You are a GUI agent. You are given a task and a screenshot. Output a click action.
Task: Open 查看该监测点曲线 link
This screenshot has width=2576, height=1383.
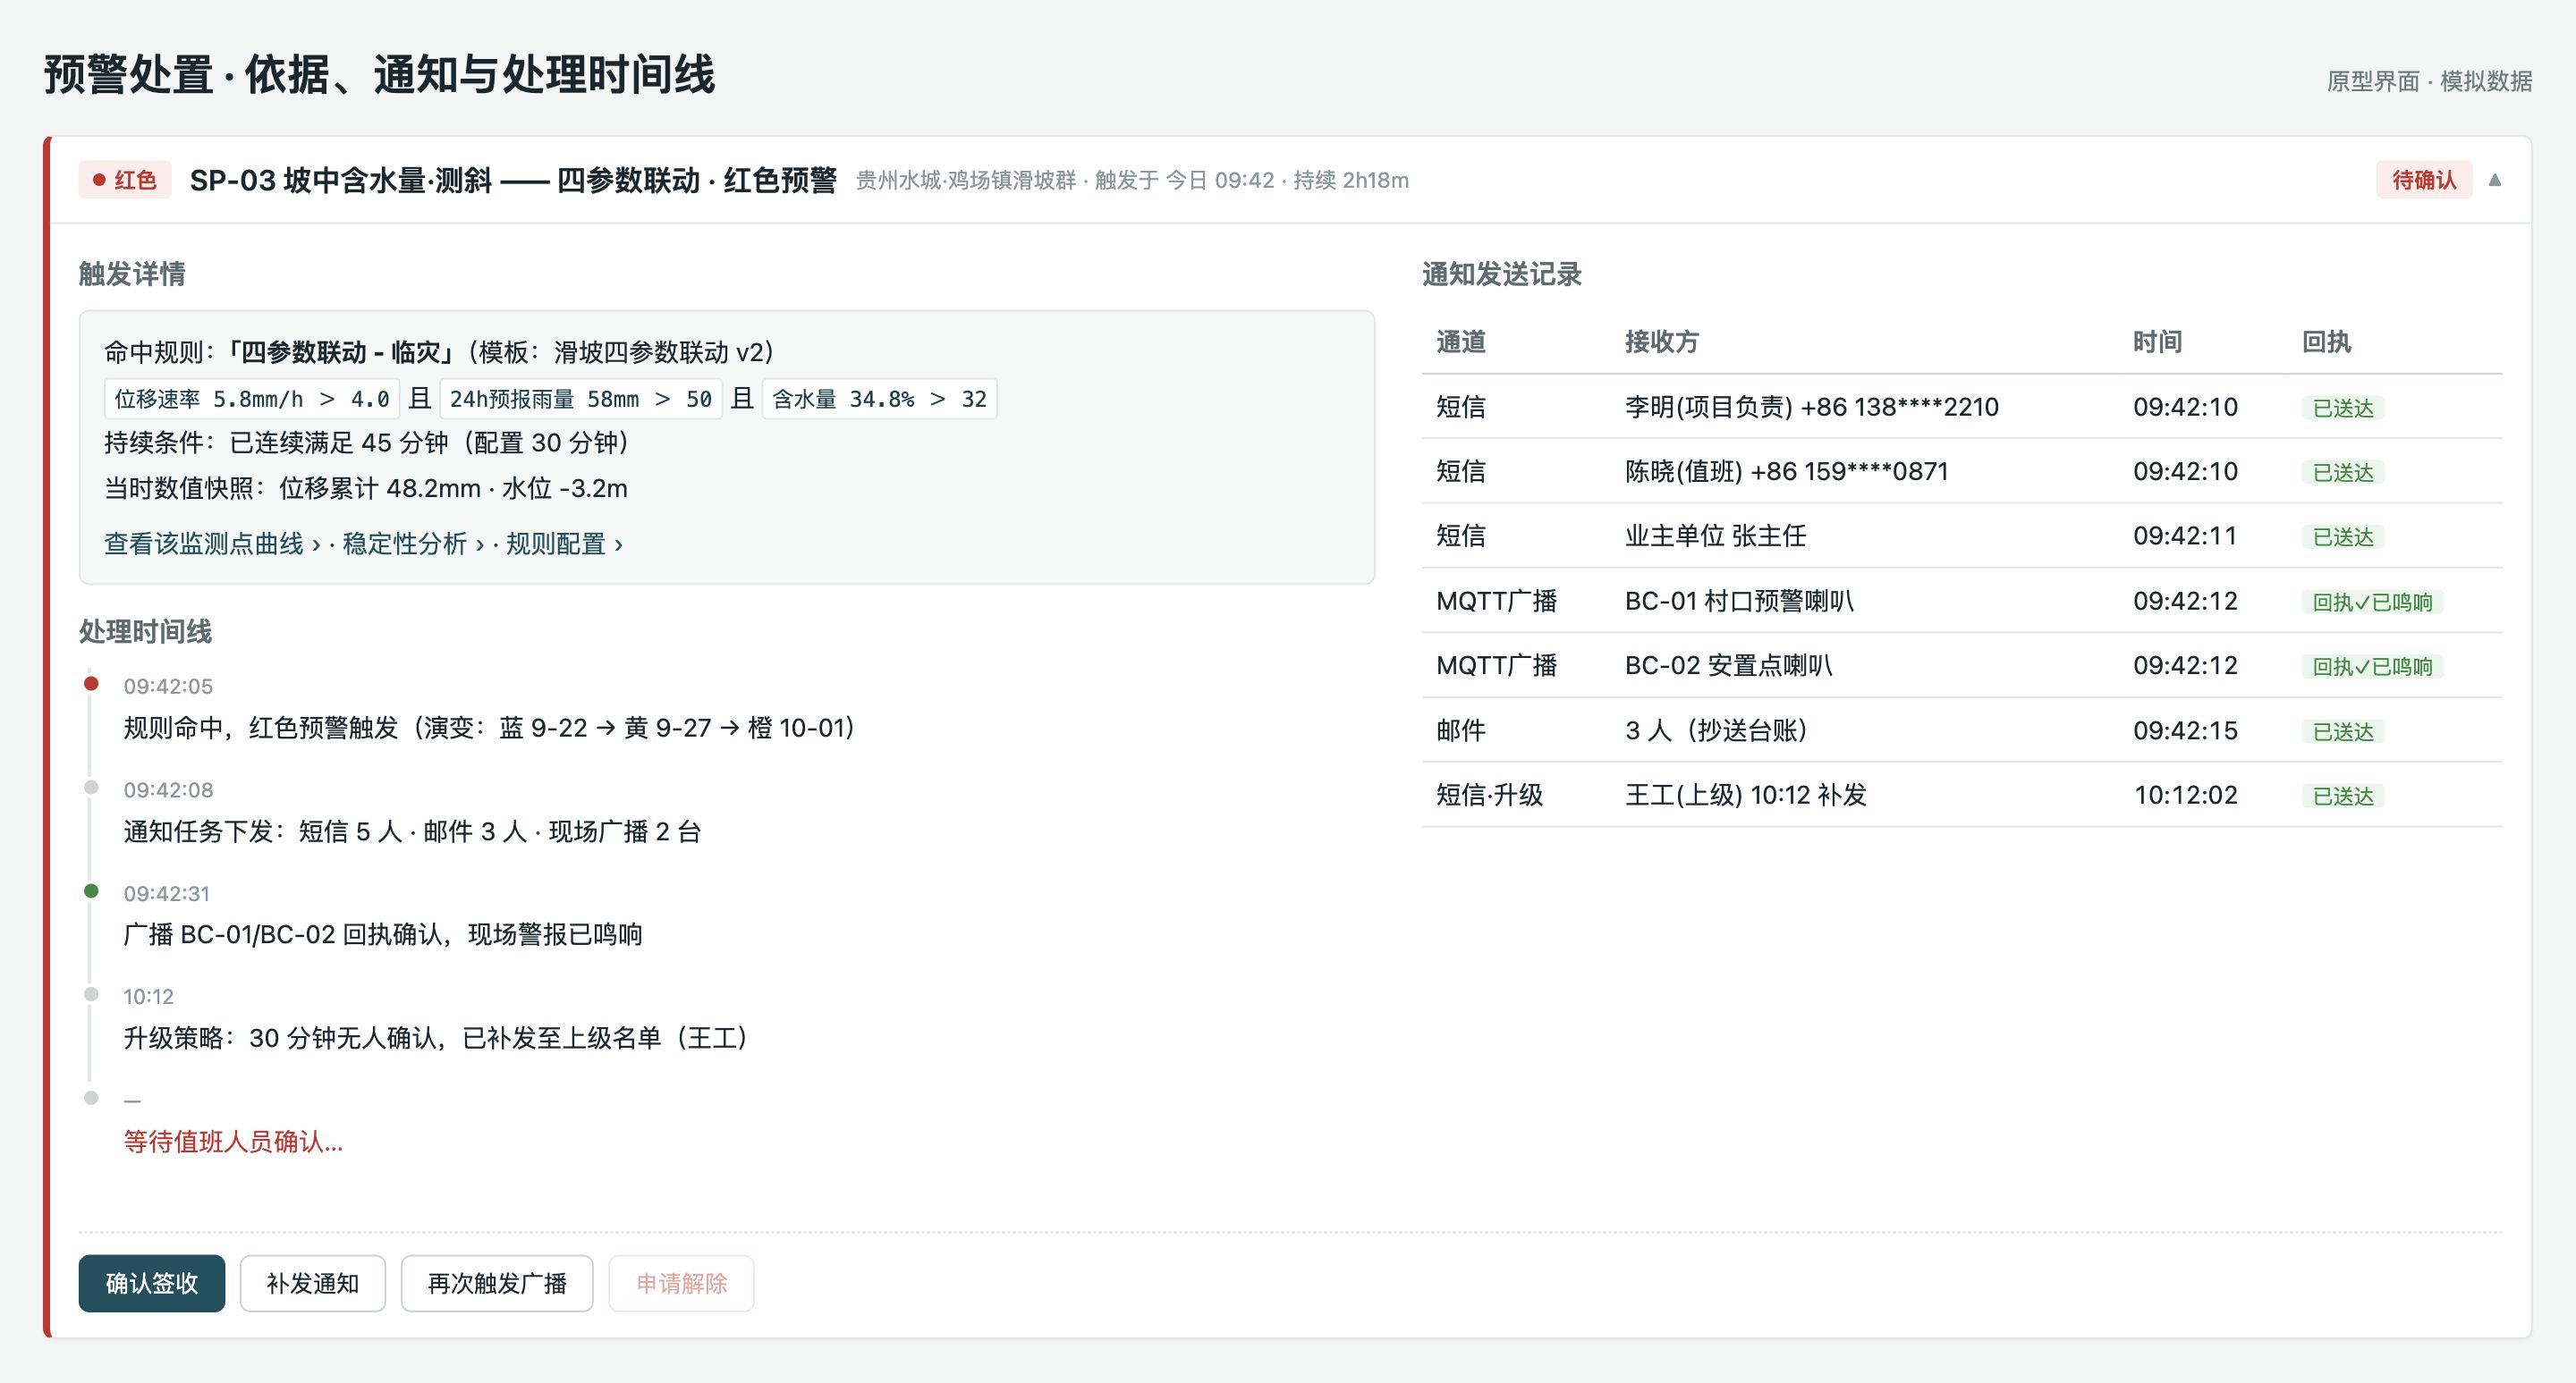click(213, 544)
